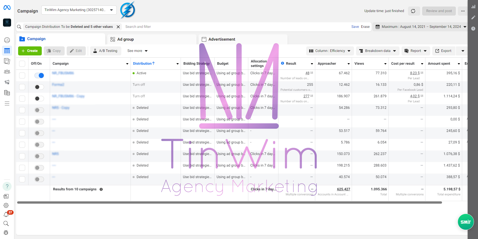Click the Review and post button
Screen dimensions: 478x239
(x=439, y=11)
